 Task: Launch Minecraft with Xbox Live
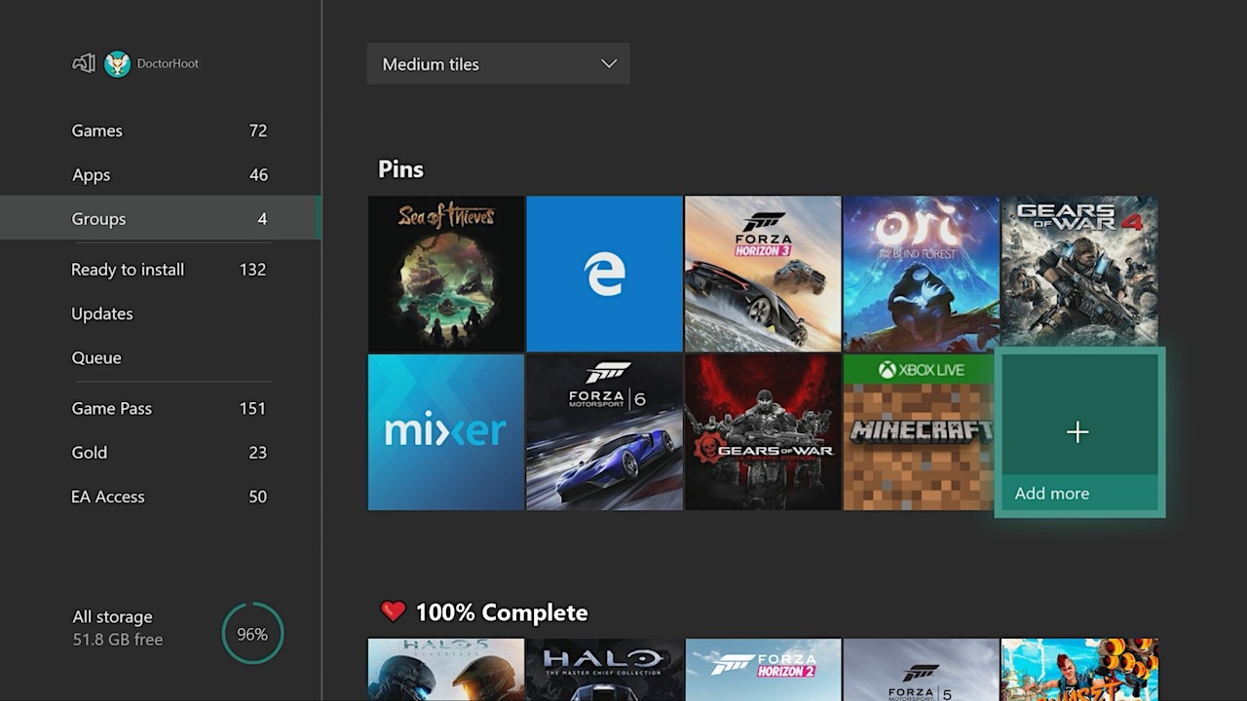[x=920, y=431]
